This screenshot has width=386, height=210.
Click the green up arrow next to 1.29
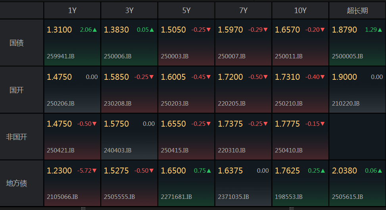pos(380,30)
